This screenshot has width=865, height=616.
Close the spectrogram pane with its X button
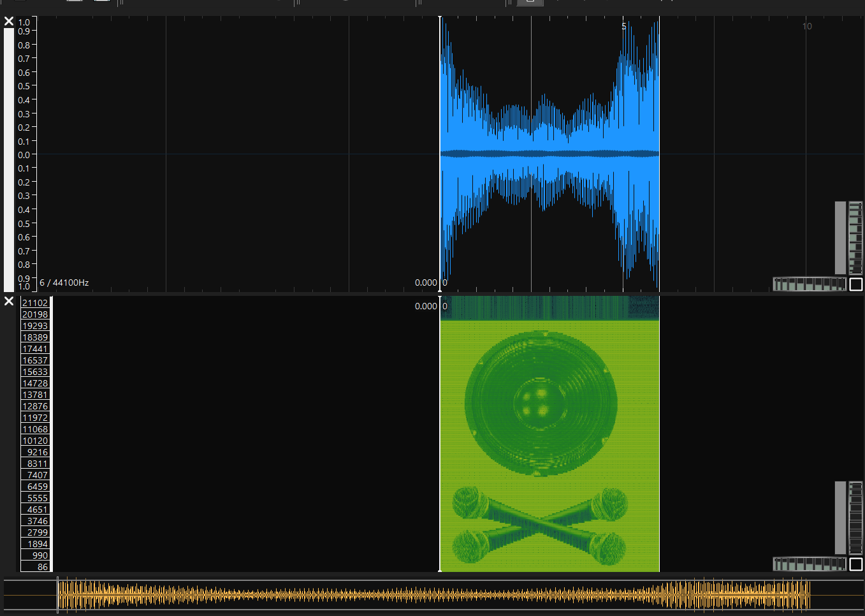9,301
